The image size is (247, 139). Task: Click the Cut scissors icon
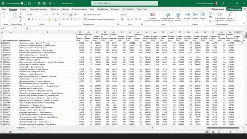pos(20,14)
